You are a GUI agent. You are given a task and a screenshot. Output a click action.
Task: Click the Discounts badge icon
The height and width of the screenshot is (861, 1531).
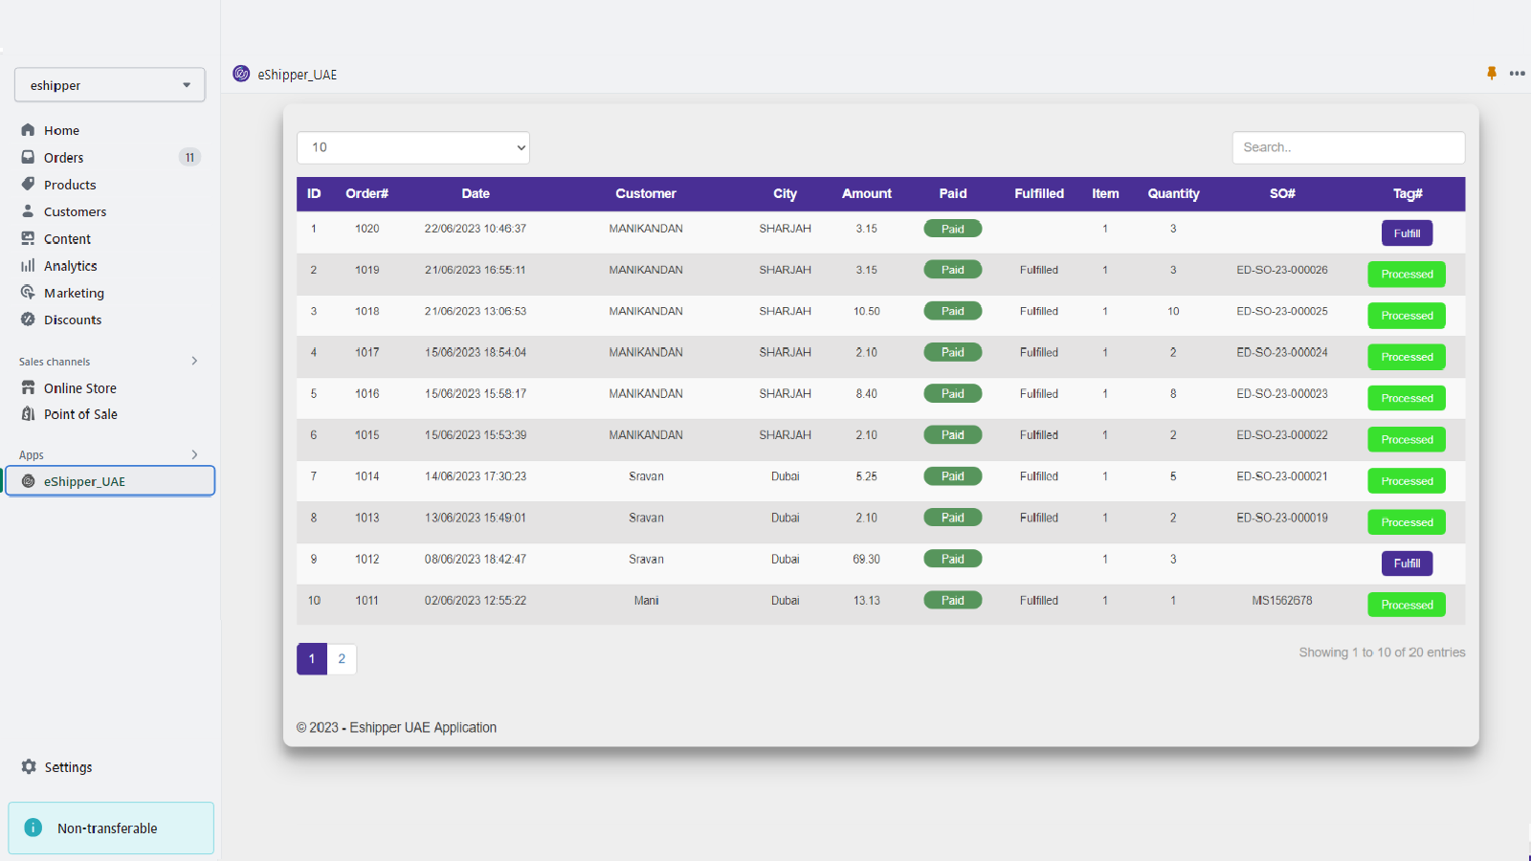pyautogui.click(x=28, y=319)
